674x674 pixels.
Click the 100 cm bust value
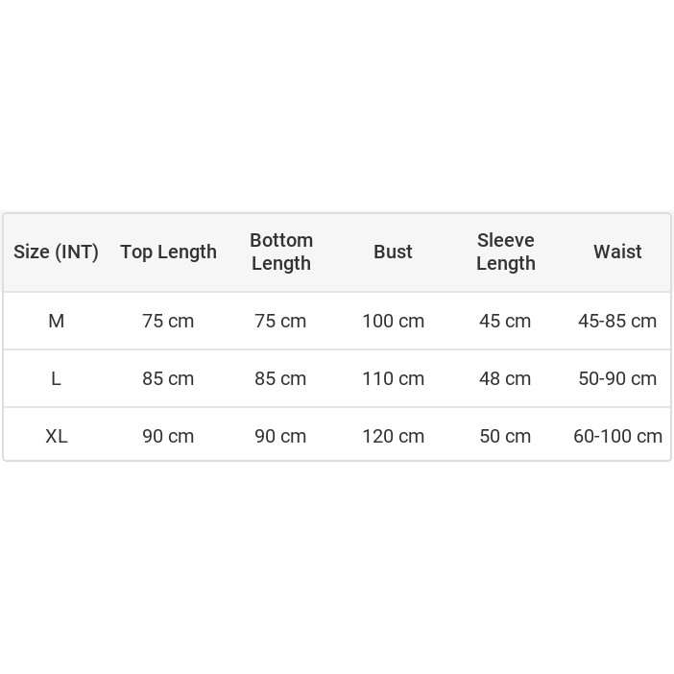click(393, 321)
